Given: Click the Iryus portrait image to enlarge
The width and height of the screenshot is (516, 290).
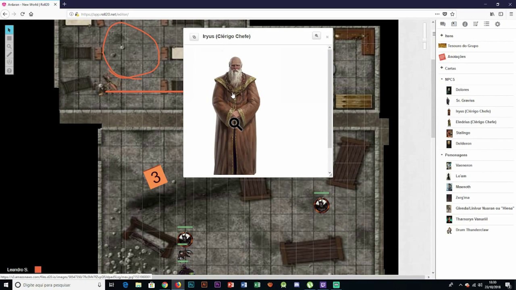Looking at the screenshot, I should click(x=235, y=116).
